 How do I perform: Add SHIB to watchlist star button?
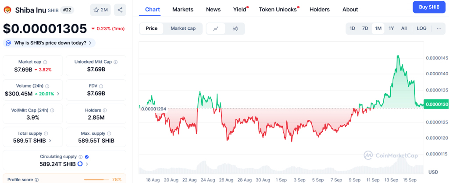point(100,10)
